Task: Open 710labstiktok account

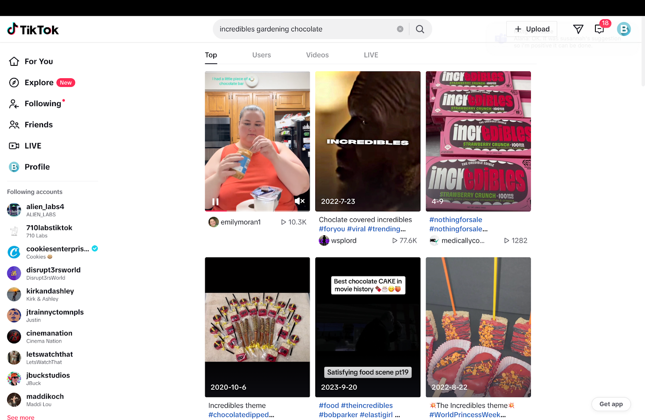Action: point(52,231)
